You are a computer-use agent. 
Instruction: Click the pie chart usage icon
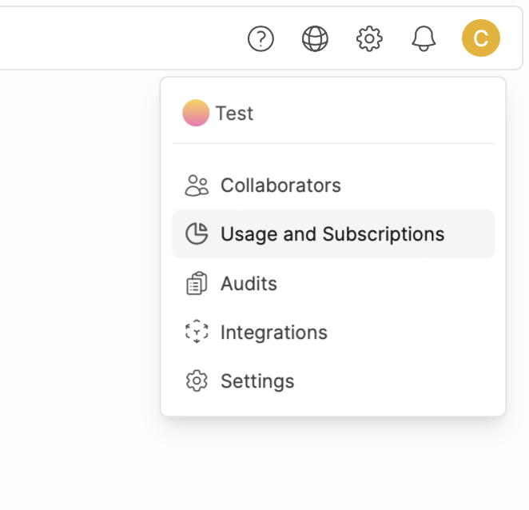pos(196,234)
